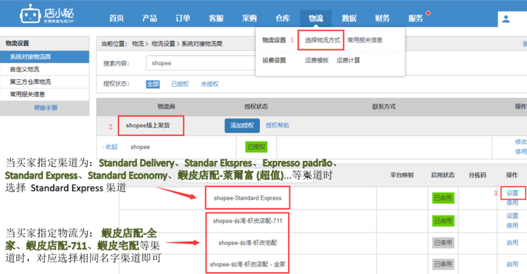
Task: Click the 添加授权 button
Action: point(242,126)
